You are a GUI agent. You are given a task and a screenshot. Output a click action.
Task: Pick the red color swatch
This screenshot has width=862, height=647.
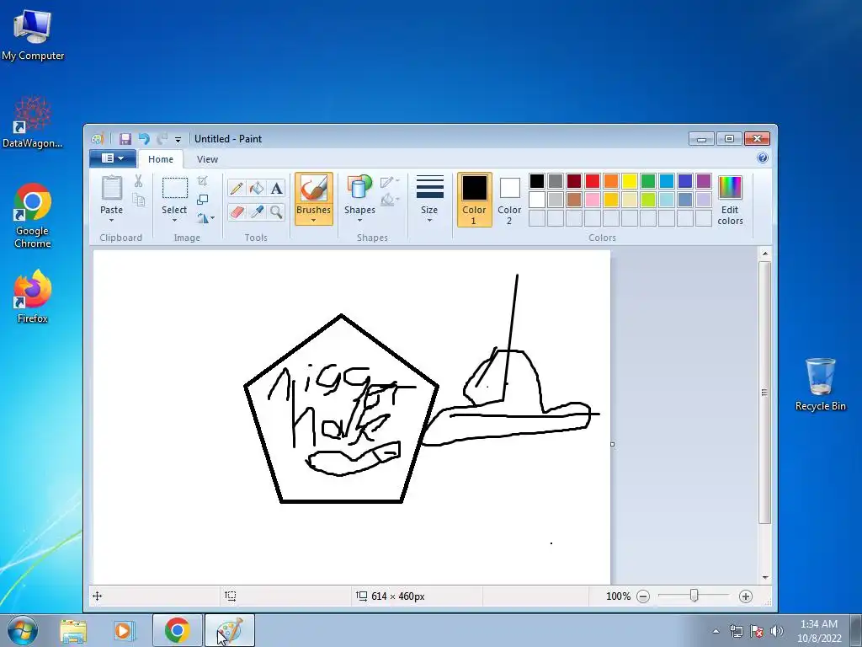593,181
